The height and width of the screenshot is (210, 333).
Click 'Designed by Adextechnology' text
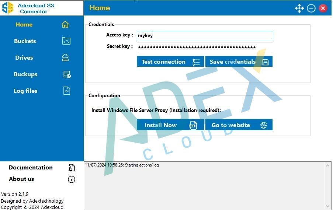click(32, 201)
